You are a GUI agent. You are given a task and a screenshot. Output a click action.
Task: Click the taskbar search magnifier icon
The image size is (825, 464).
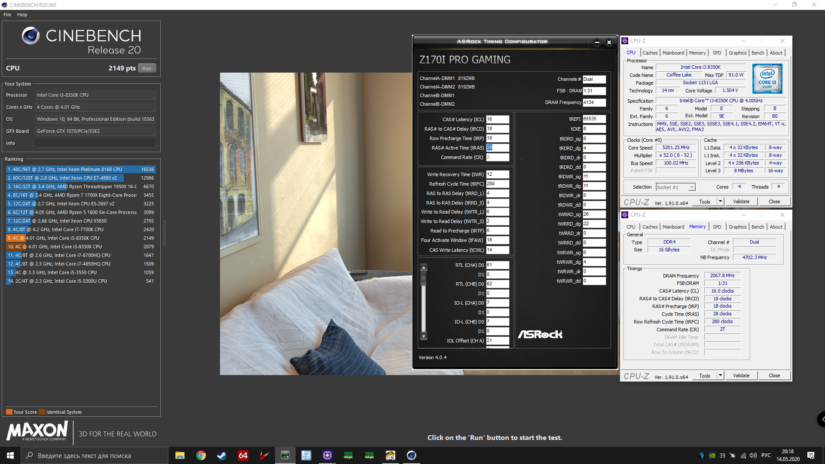tap(29, 455)
